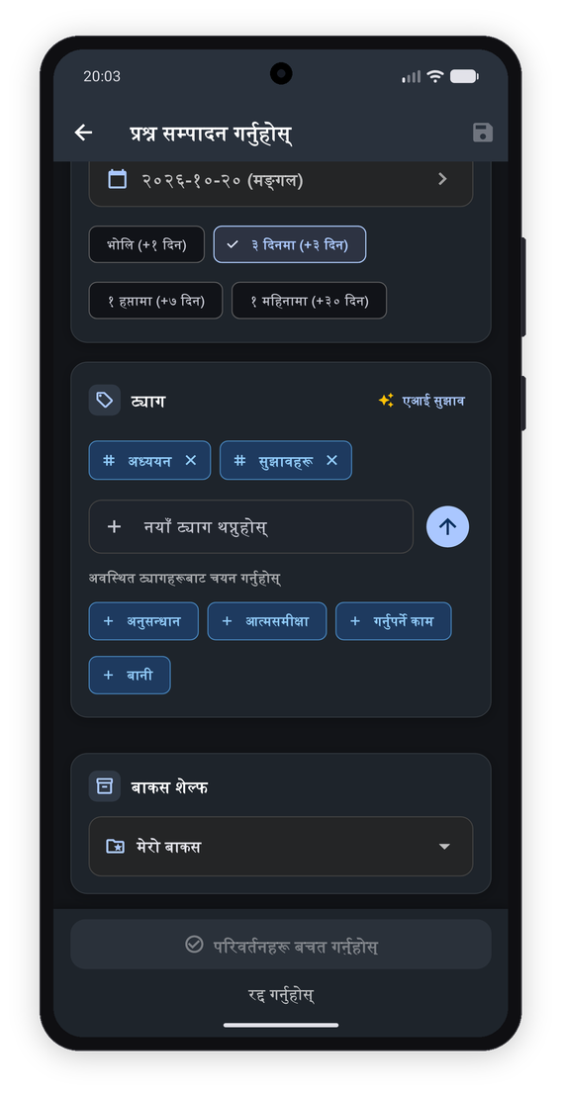Image resolution: width=562 pixels, height=1095 pixels.
Task: Click the calendar icon beside the date
Action: (x=118, y=179)
